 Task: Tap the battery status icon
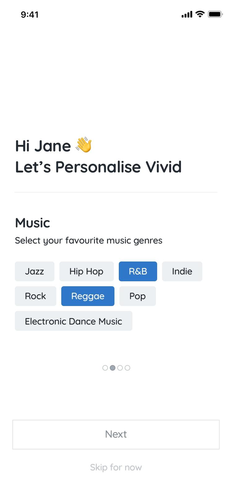point(215,14)
